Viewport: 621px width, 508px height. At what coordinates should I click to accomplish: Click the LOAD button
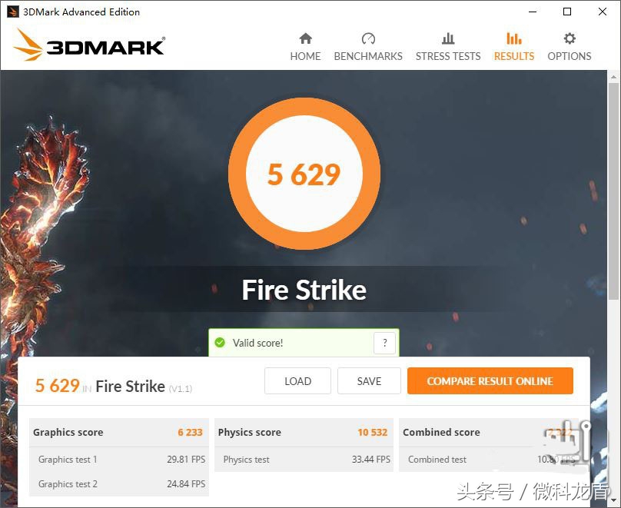pyautogui.click(x=298, y=381)
